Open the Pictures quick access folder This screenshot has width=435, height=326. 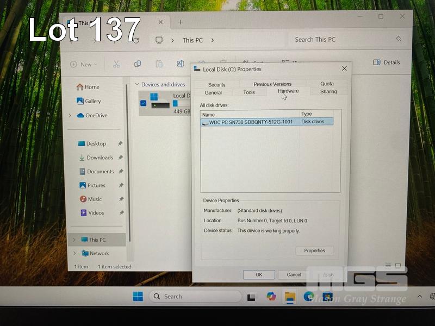(x=92, y=185)
